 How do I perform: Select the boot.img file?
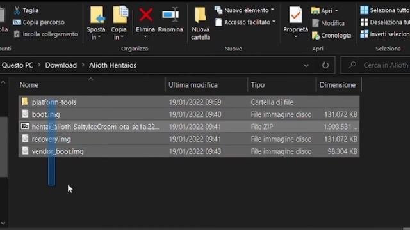click(189, 114)
